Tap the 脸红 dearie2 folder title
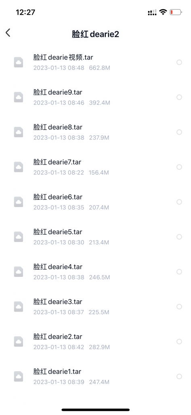191x415 pixels. pyautogui.click(x=95, y=34)
